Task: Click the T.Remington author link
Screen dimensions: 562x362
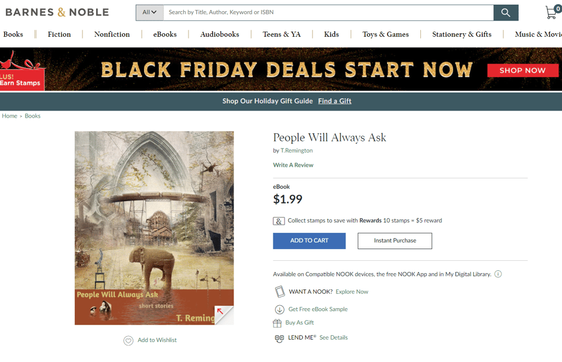Action: point(297,151)
